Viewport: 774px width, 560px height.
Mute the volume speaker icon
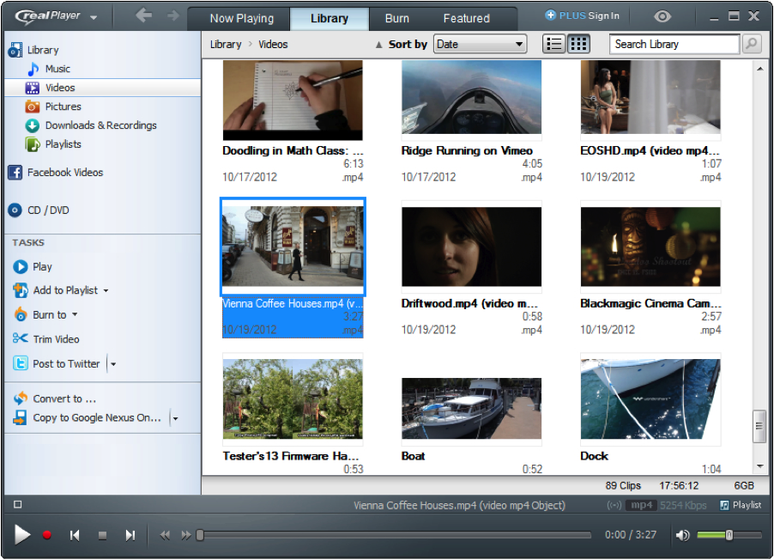[682, 535]
